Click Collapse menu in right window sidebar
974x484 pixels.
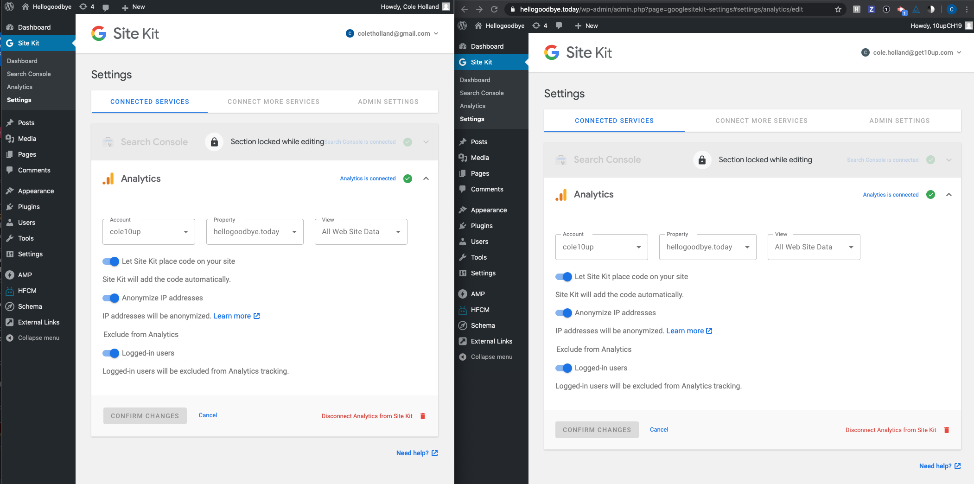pos(491,357)
